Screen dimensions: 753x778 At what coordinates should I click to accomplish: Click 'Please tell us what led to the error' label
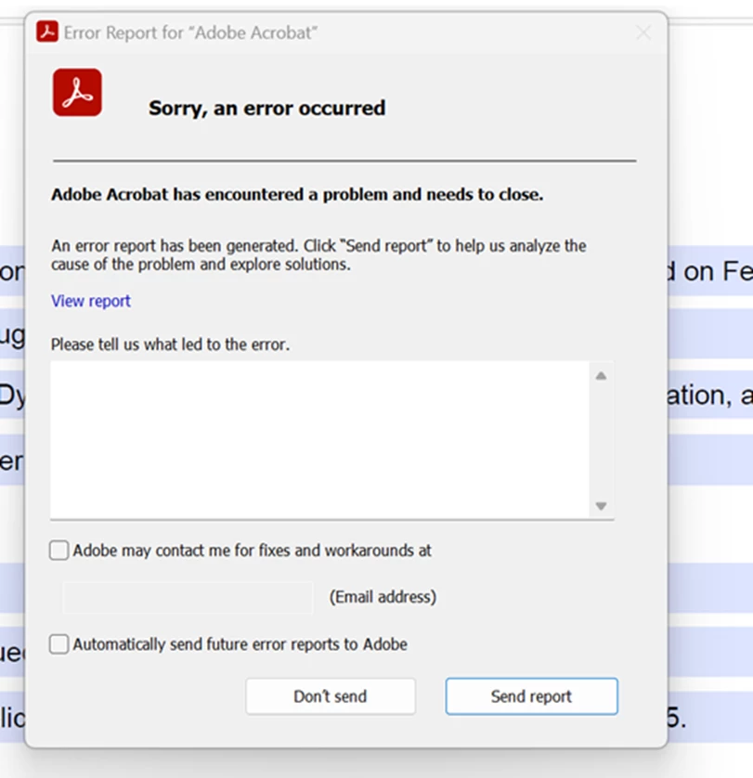pos(170,344)
